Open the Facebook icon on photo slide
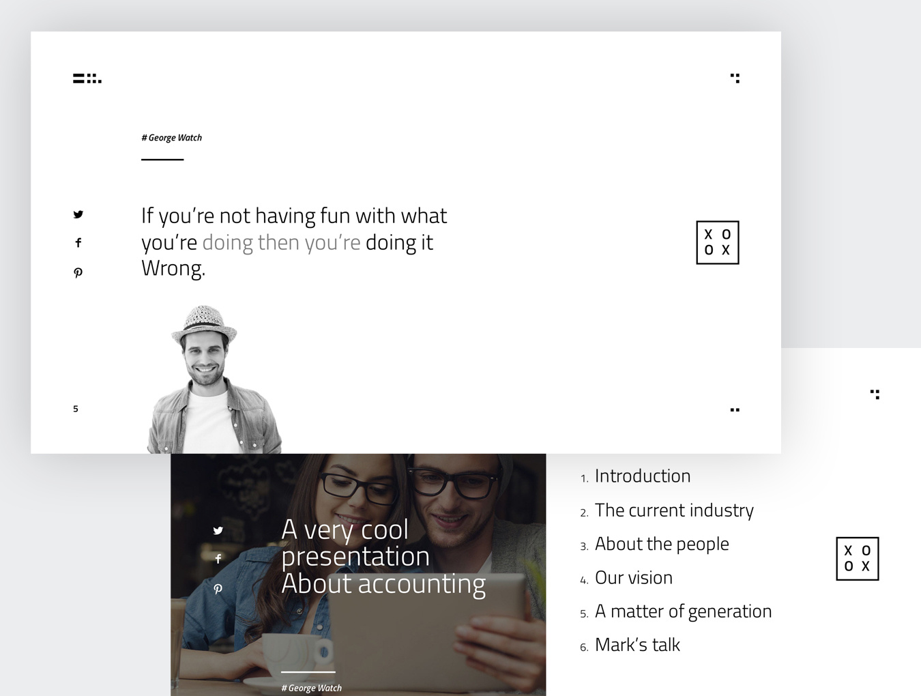The width and height of the screenshot is (921, 696). pos(218,559)
